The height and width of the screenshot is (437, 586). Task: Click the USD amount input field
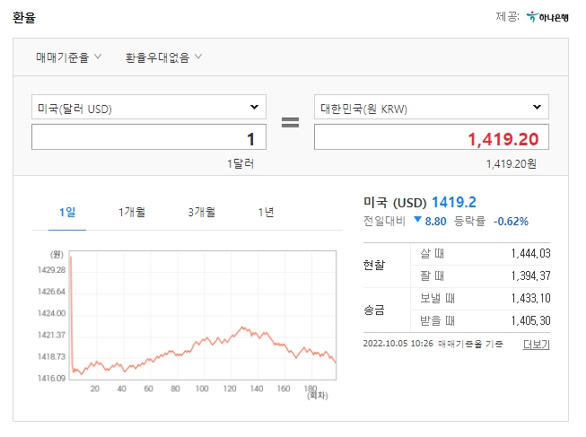click(149, 137)
